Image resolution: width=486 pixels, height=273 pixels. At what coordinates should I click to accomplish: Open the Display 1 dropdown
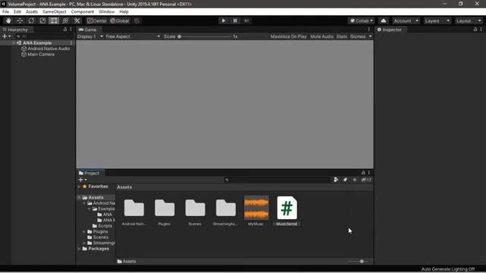click(90, 36)
